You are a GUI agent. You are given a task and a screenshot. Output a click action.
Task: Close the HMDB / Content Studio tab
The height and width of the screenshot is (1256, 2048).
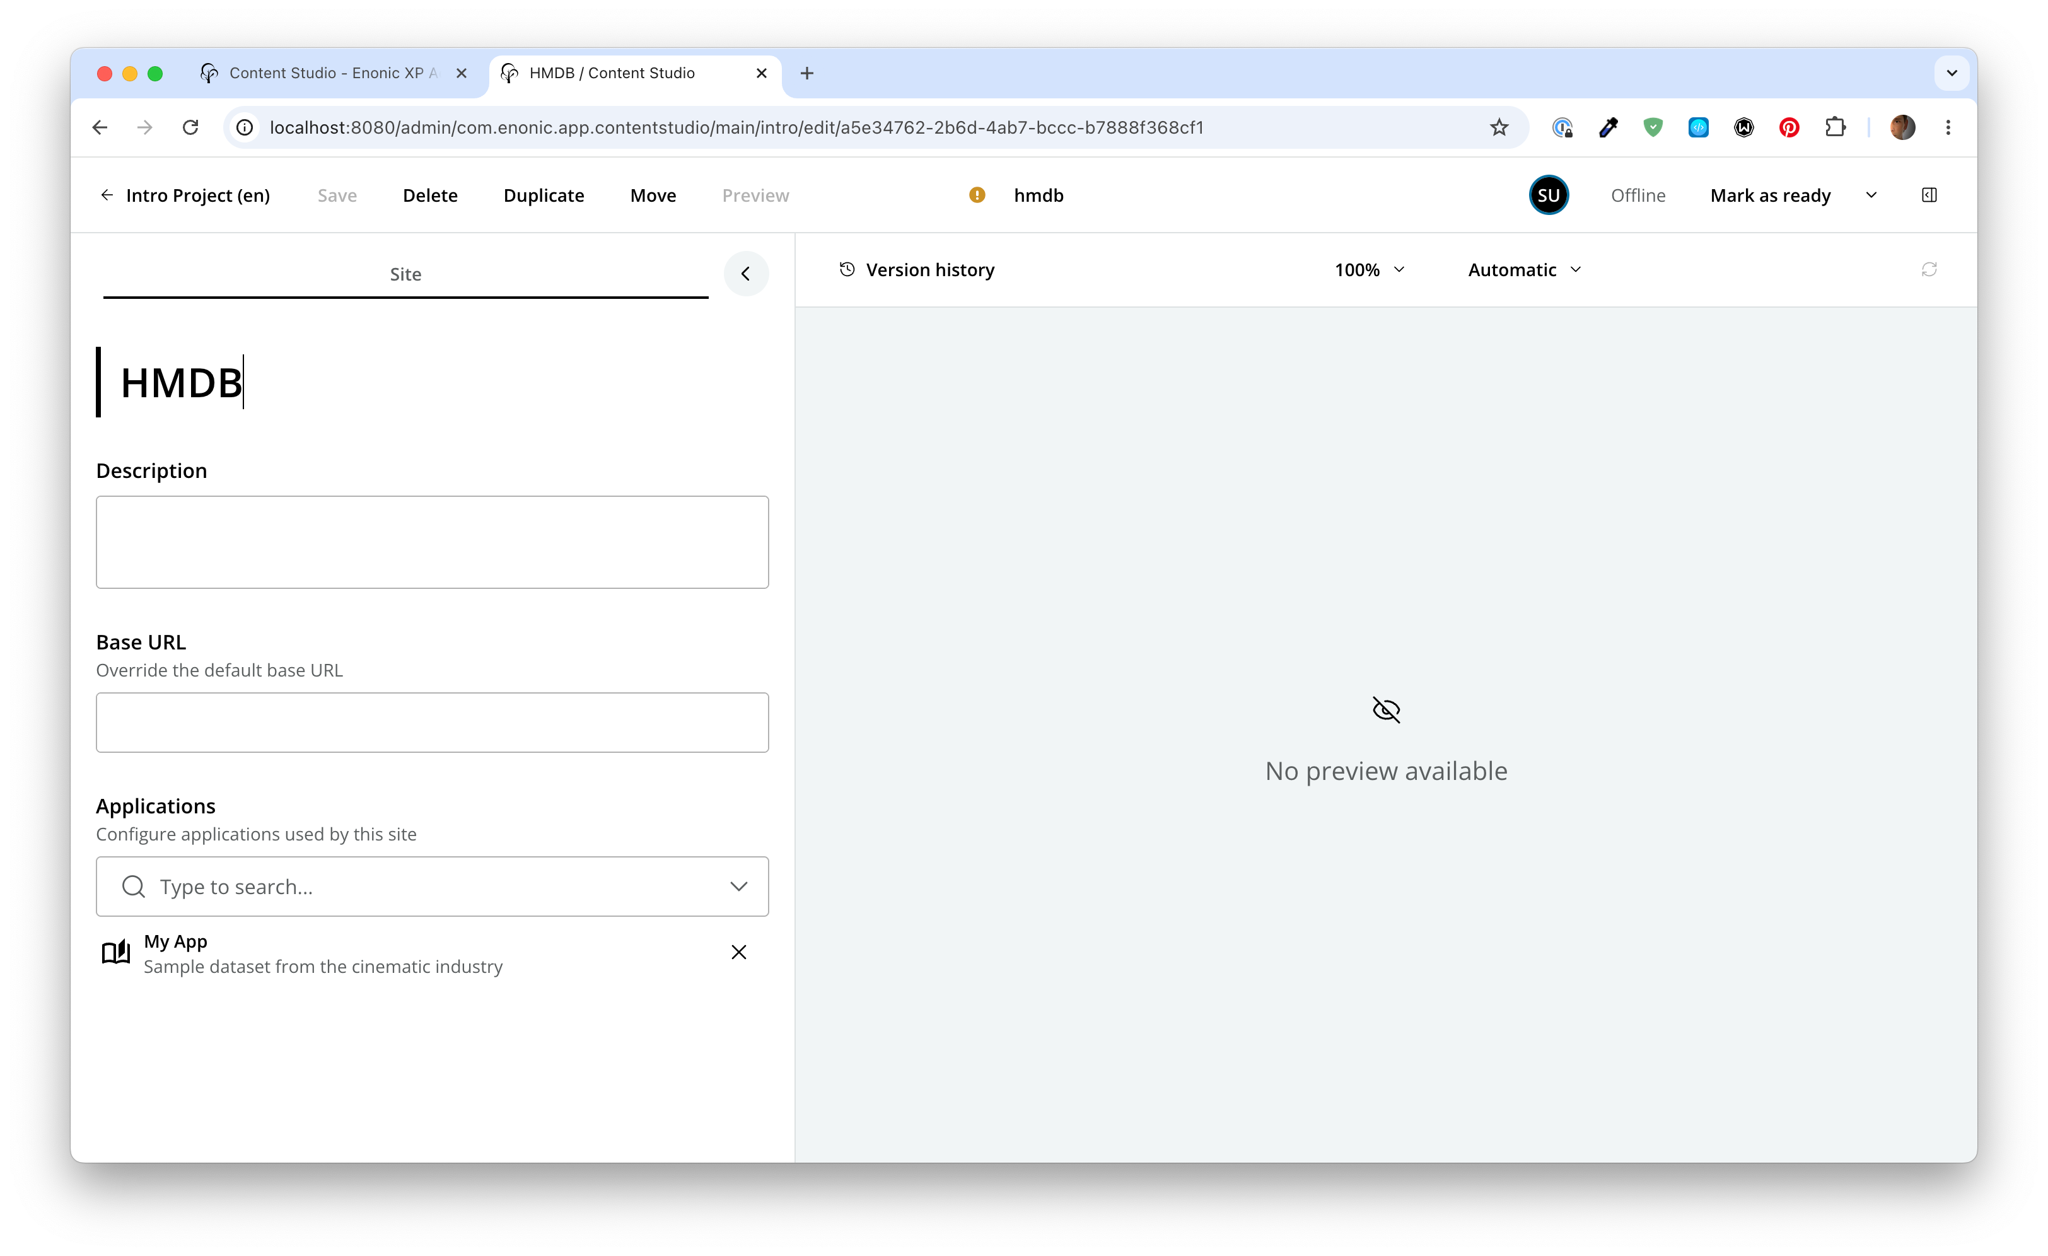point(760,73)
